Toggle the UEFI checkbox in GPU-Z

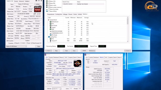[37, 14]
